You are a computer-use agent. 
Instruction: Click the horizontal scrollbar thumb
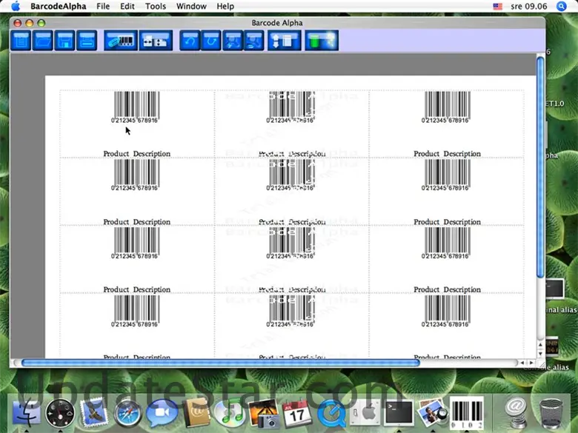point(220,363)
